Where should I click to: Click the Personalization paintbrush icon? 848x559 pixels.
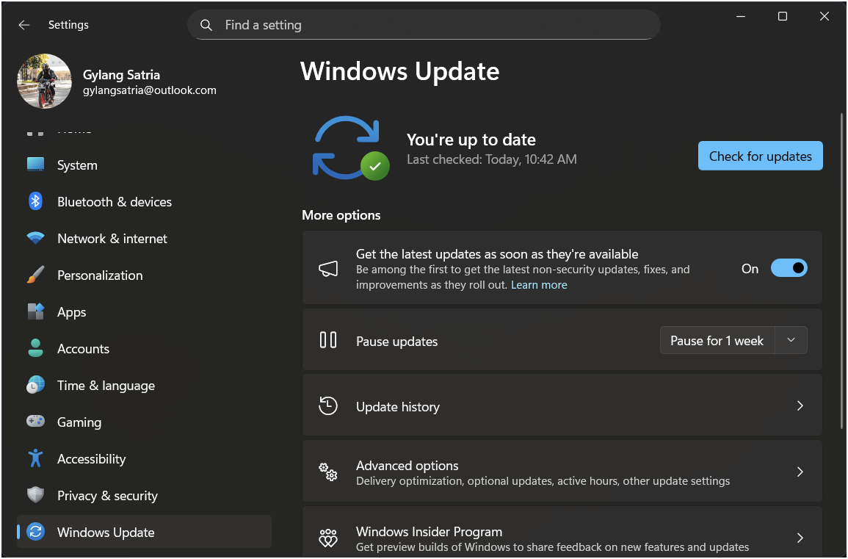pos(36,275)
